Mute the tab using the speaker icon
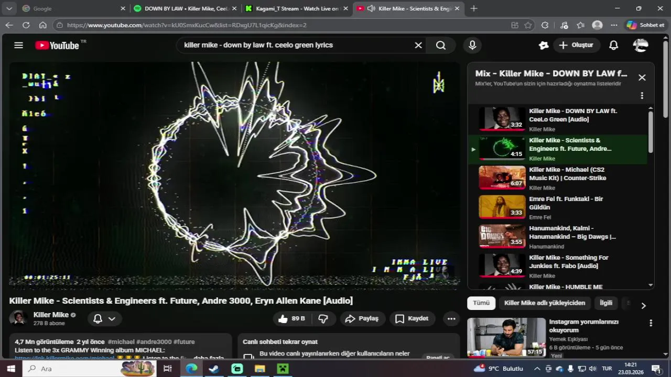The image size is (671, 377). (371, 8)
